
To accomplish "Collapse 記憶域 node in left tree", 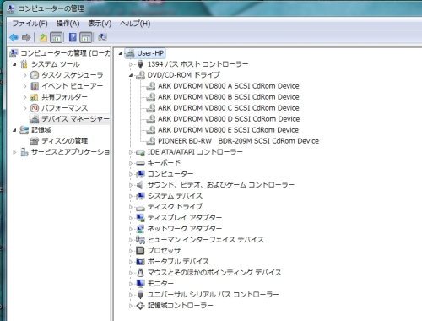I will [x=14, y=130].
